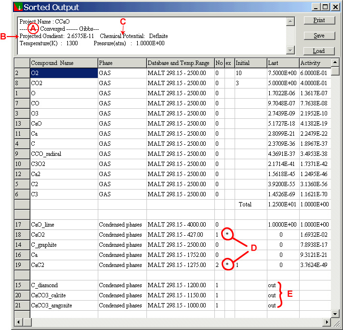
Task: Select the Initial value cell for CO2
Action: 251,83
